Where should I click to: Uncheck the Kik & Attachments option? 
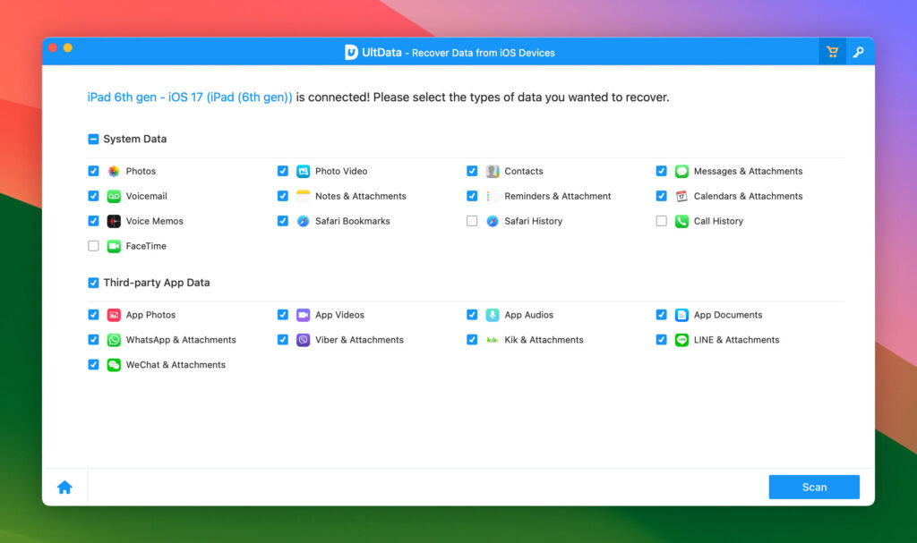472,340
